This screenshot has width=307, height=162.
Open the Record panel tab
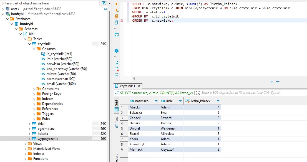(117, 158)
